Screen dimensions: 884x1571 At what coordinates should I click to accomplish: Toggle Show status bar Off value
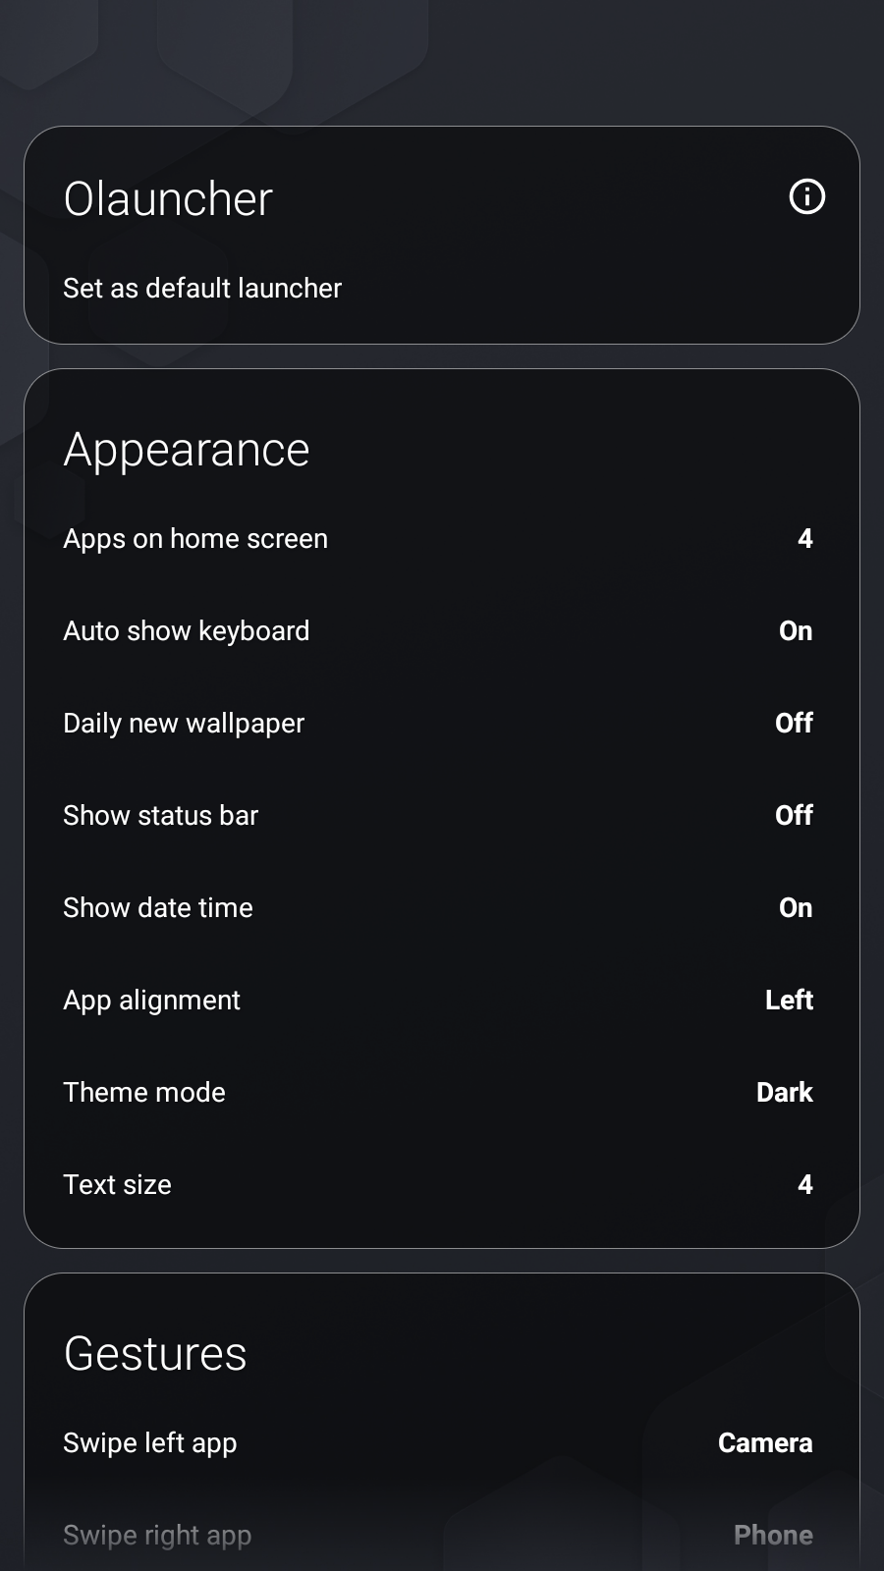click(794, 815)
